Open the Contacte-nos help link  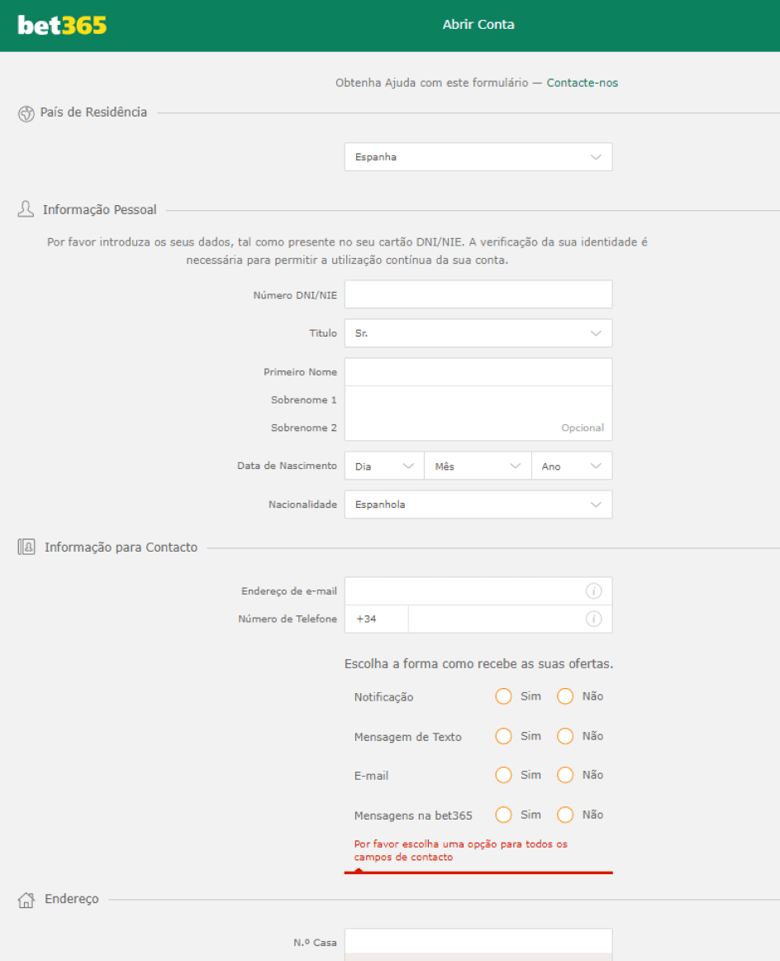(582, 83)
